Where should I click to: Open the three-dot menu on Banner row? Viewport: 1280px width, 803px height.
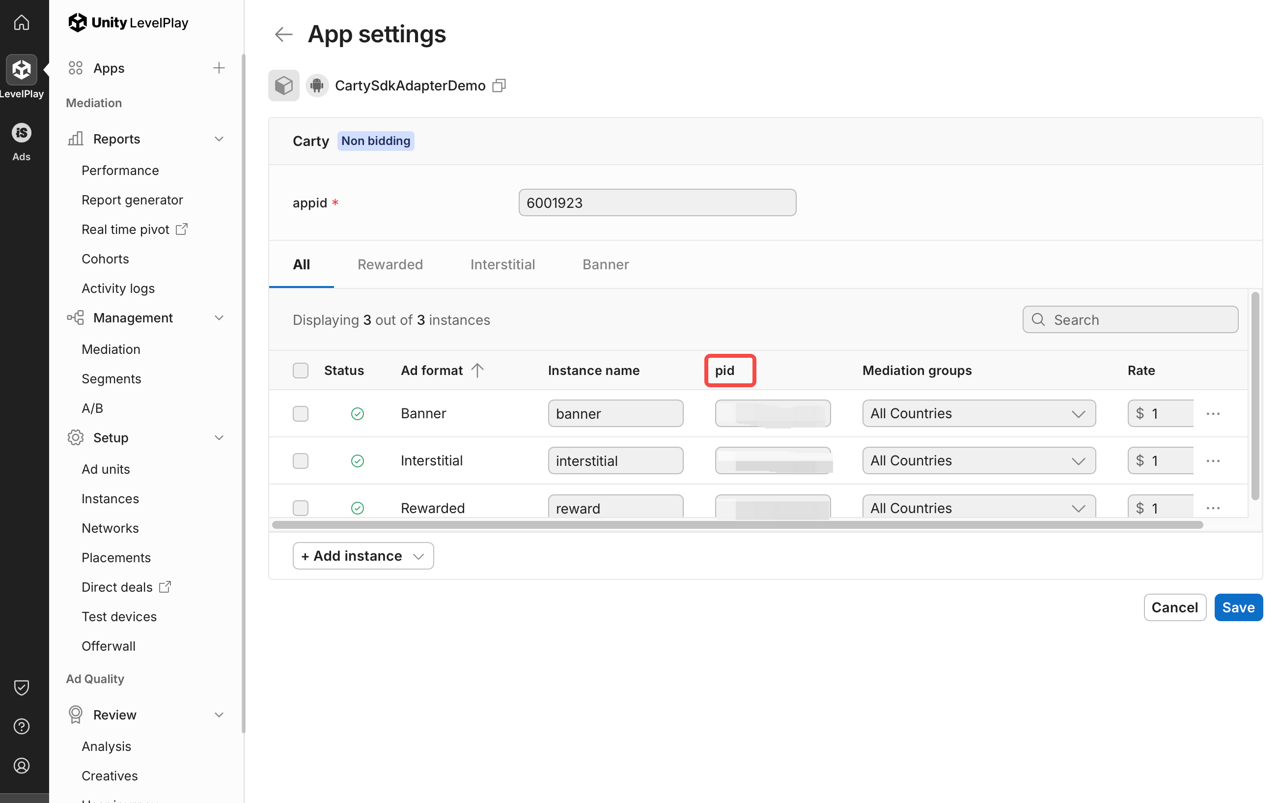click(1214, 413)
